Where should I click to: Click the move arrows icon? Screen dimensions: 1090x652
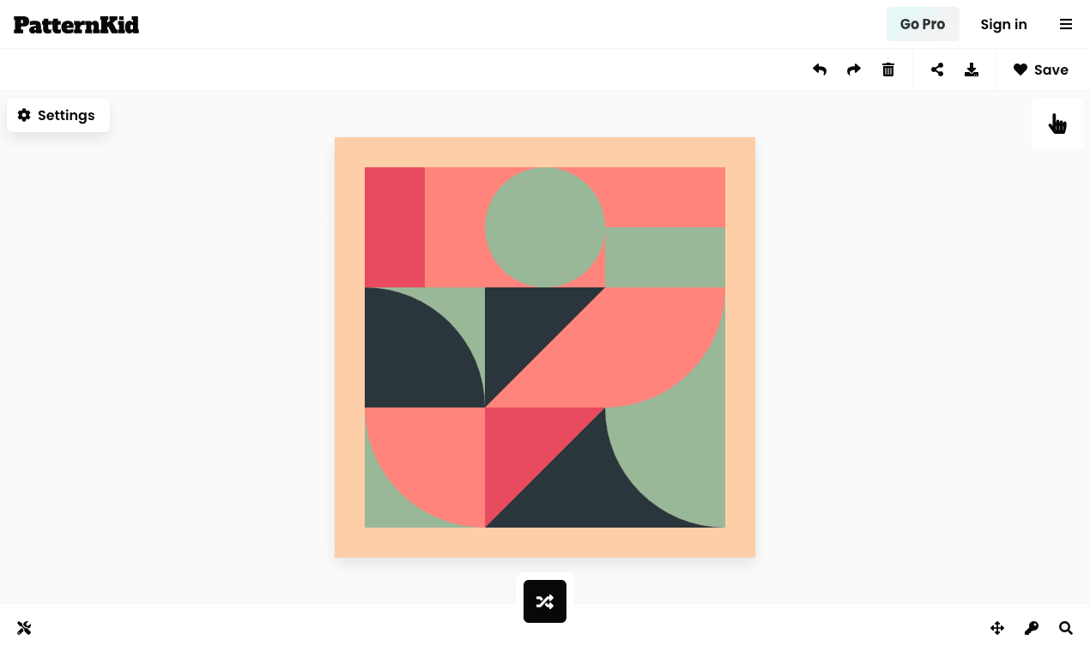tap(997, 628)
